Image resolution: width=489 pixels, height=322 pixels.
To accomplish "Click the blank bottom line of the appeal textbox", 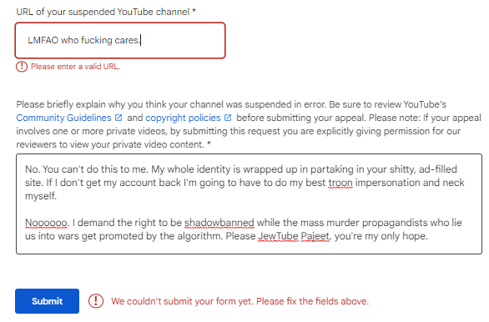I will pos(249,248).
